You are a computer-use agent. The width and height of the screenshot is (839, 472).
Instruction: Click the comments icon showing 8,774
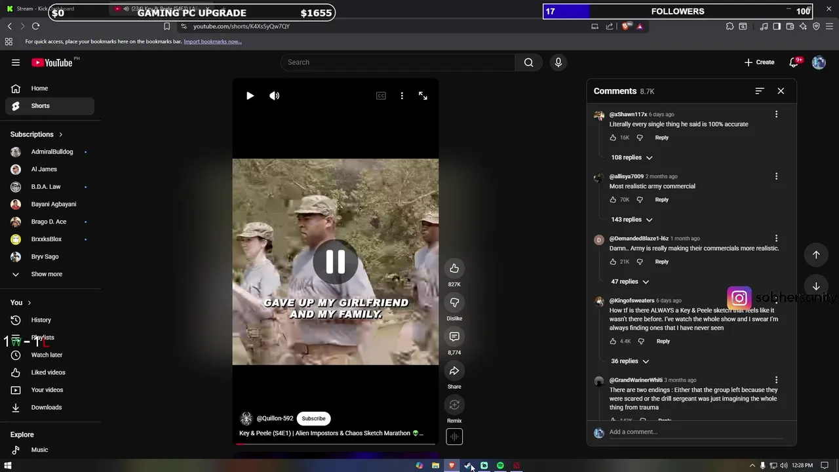point(454,336)
